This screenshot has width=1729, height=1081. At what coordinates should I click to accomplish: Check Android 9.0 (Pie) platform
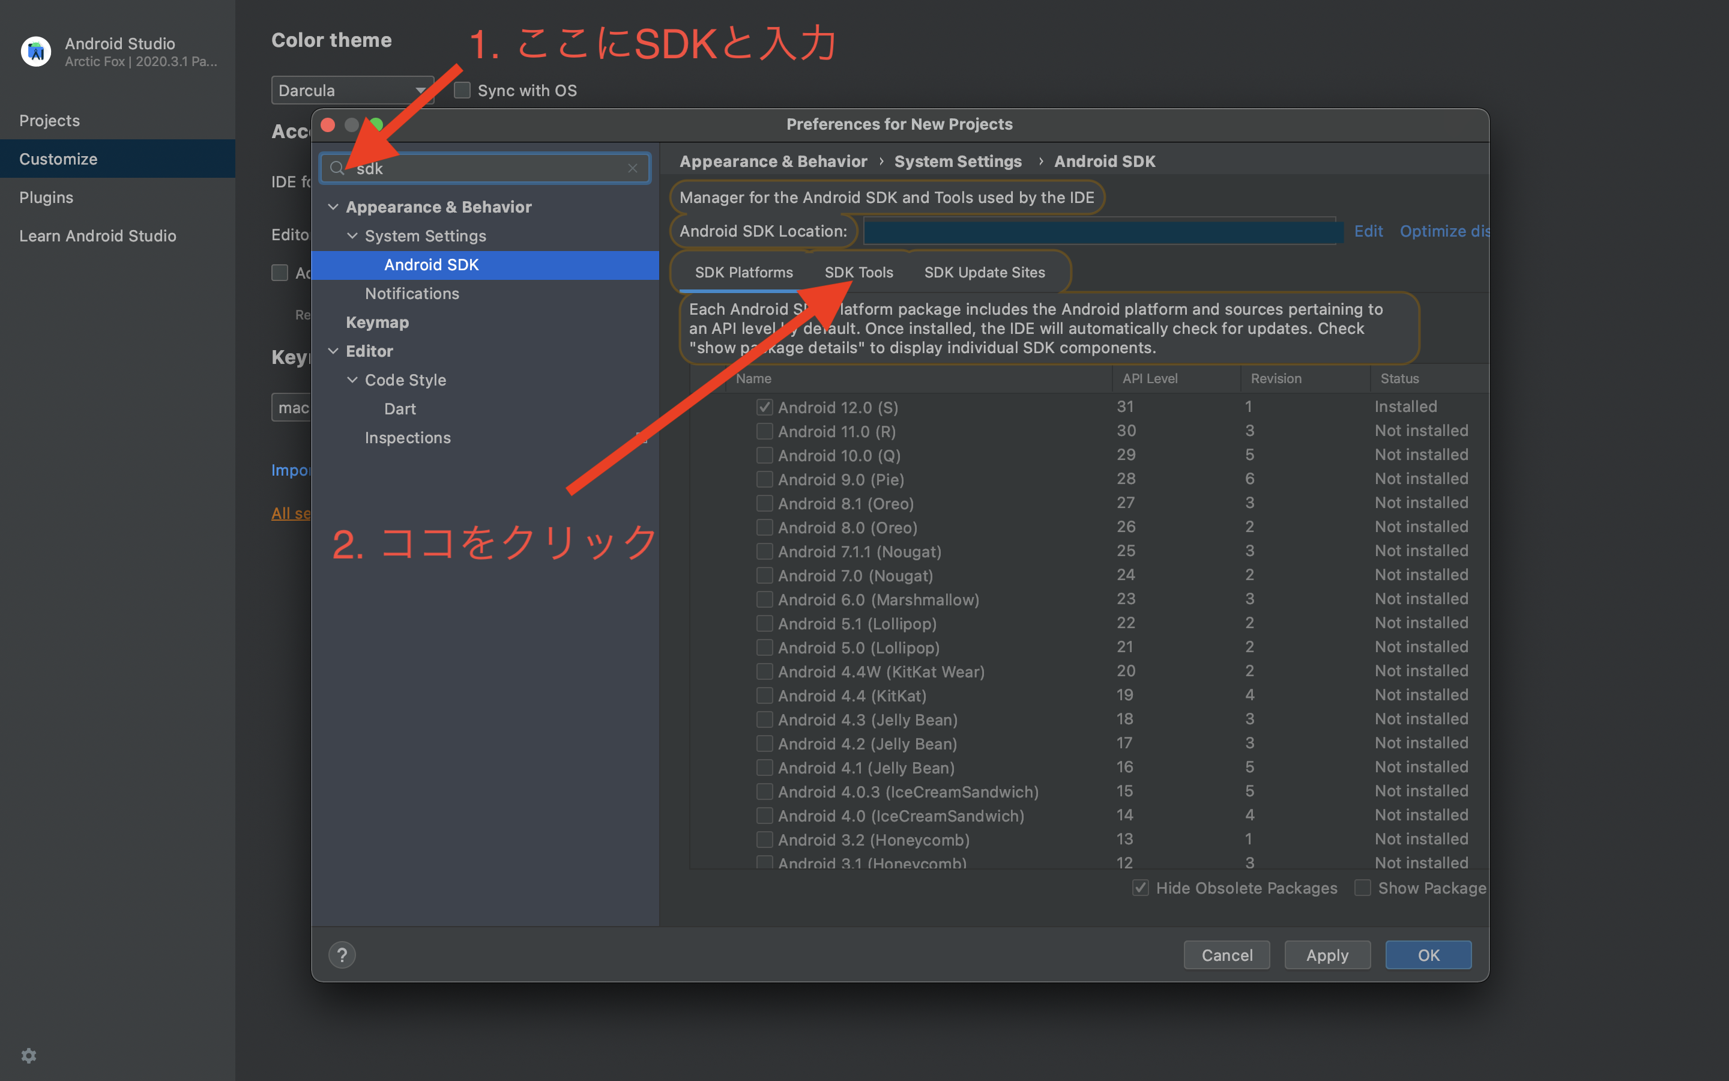tap(764, 479)
